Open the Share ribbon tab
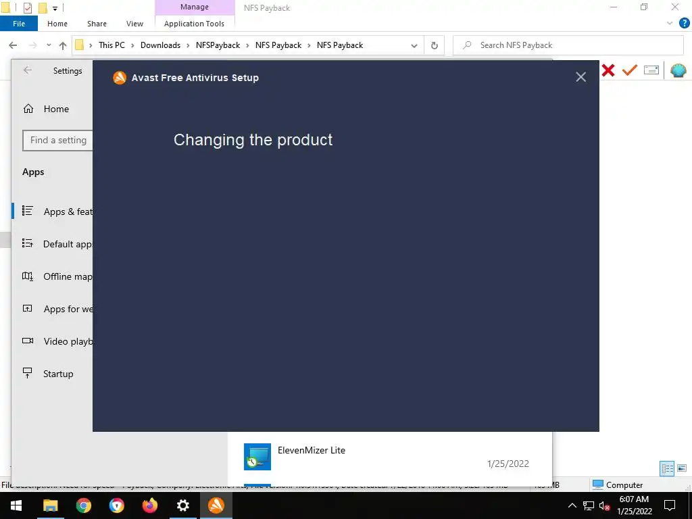The width and height of the screenshot is (692, 519). pyautogui.click(x=97, y=24)
